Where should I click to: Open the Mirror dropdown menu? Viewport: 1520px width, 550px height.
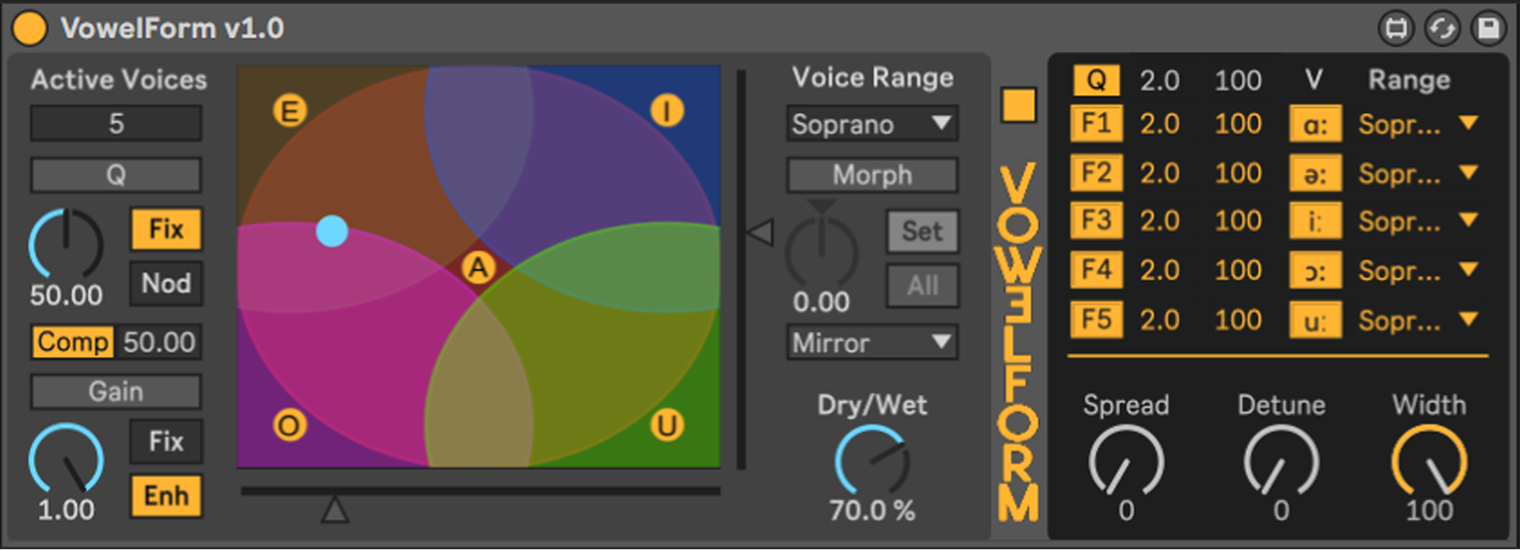click(872, 343)
